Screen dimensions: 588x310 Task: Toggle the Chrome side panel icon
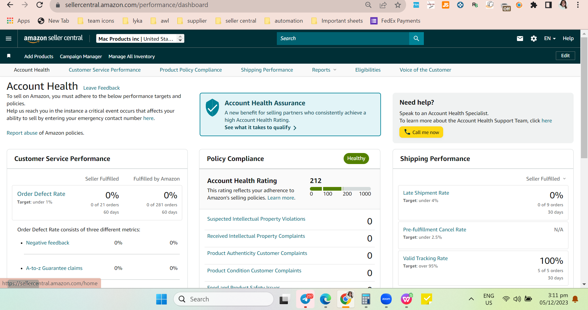pyautogui.click(x=548, y=5)
